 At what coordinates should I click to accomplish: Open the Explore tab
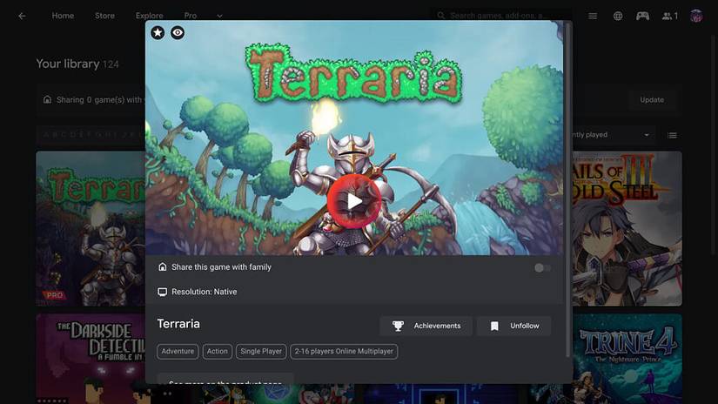tap(150, 16)
